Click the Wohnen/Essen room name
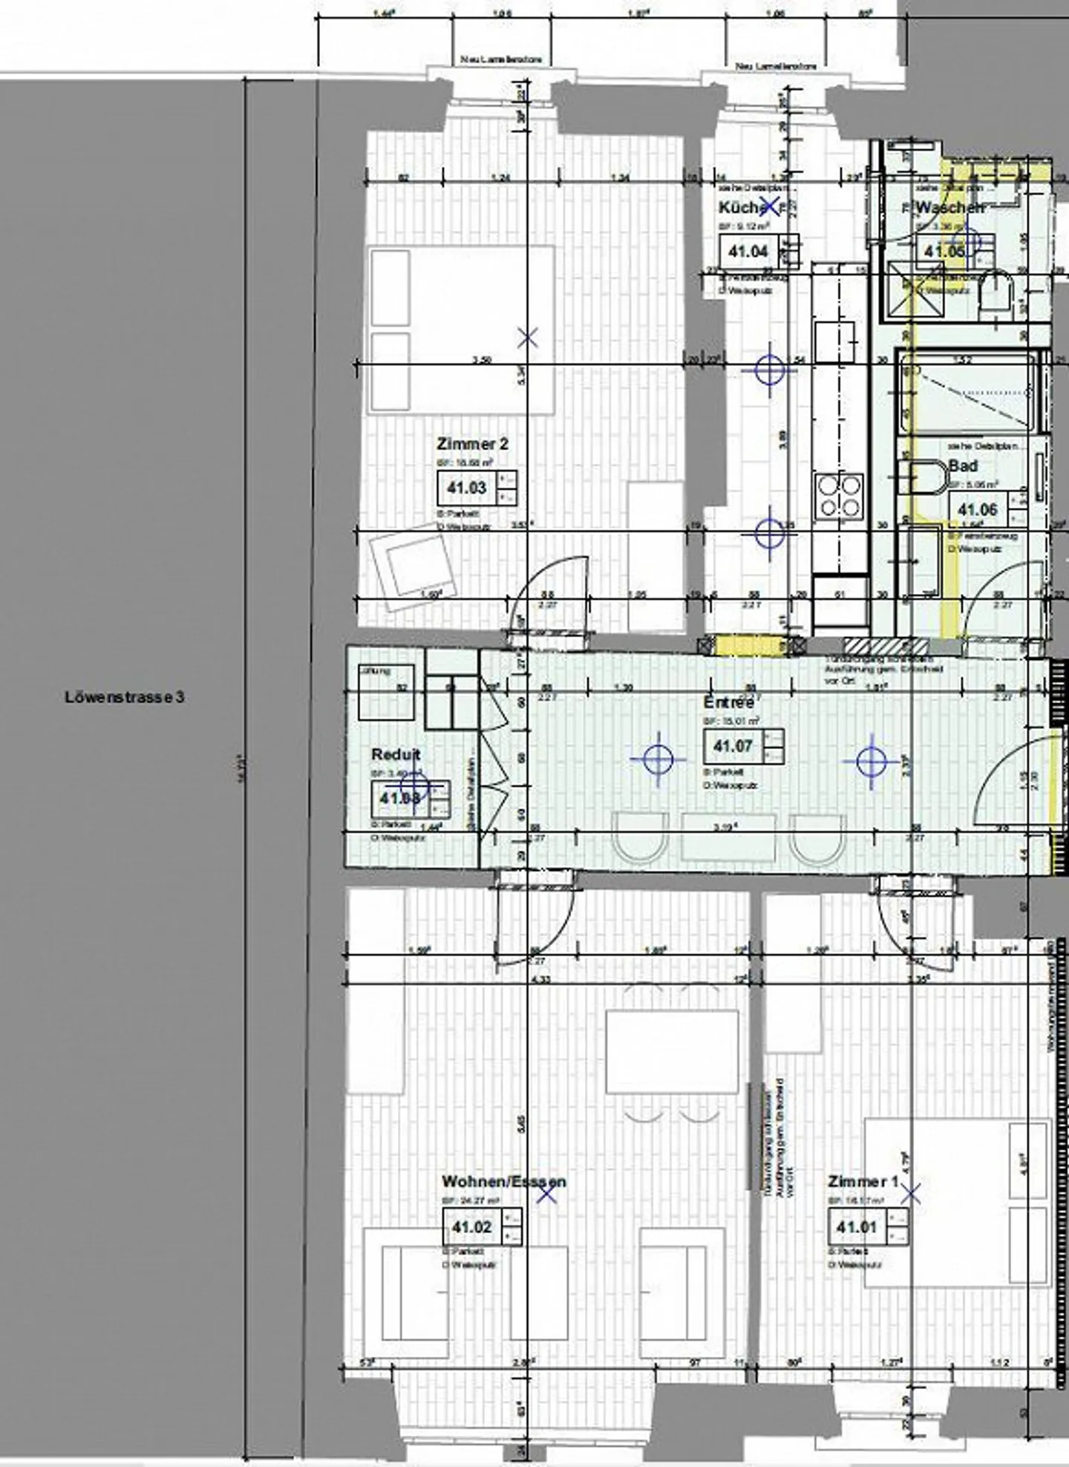Screen dimensions: 1069x1467 [x=503, y=1181]
